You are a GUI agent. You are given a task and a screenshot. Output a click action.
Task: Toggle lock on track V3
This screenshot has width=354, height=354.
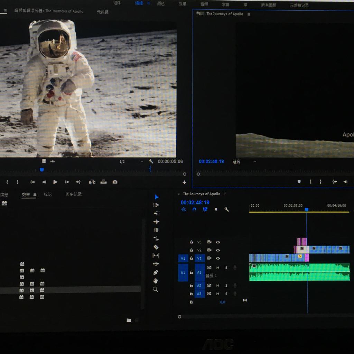click(192, 242)
